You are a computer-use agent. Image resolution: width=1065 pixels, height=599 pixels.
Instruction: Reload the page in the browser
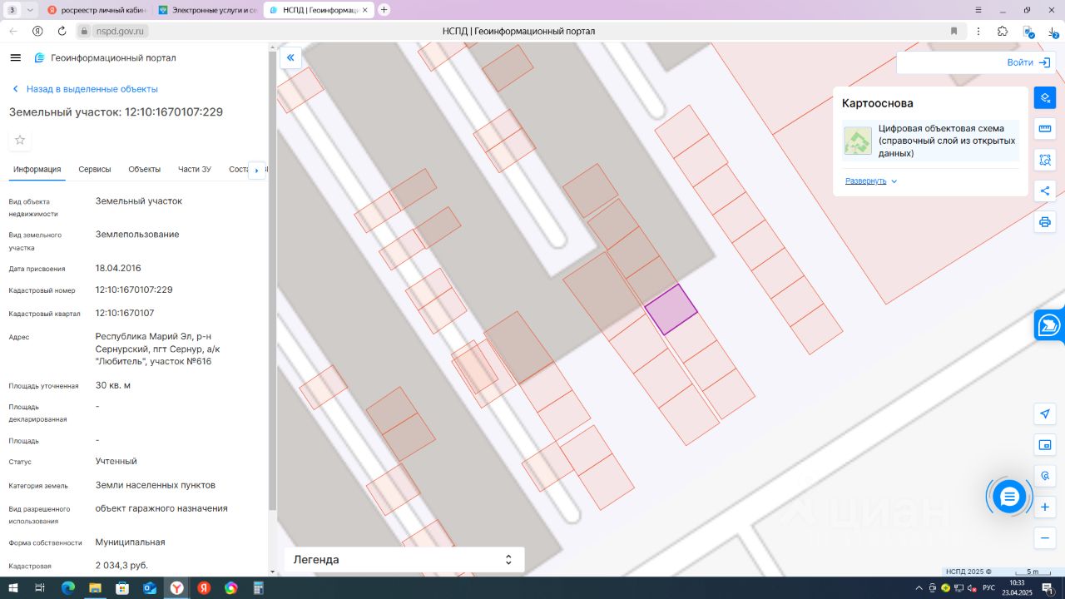click(62, 31)
